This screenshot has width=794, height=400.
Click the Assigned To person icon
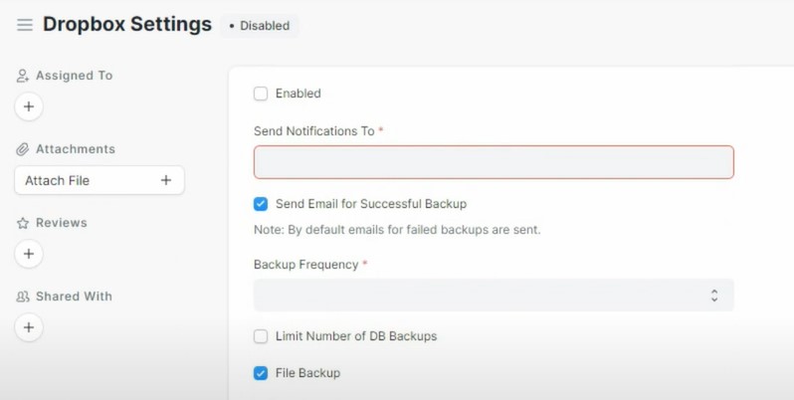(x=23, y=76)
